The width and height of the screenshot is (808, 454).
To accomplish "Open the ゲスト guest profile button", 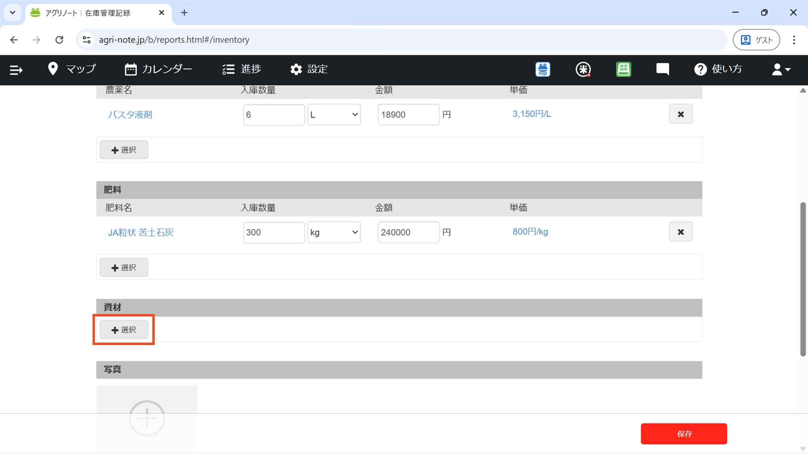I will pyautogui.click(x=756, y=40).
